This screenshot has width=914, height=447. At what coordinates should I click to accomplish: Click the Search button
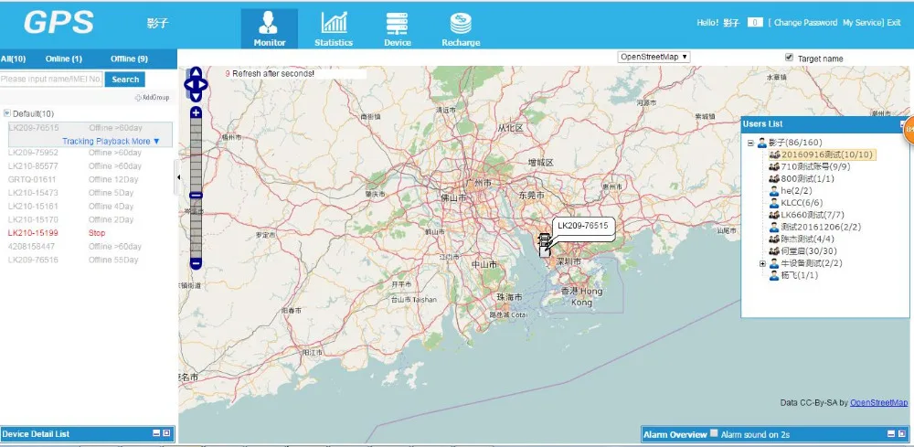(125, 80)
